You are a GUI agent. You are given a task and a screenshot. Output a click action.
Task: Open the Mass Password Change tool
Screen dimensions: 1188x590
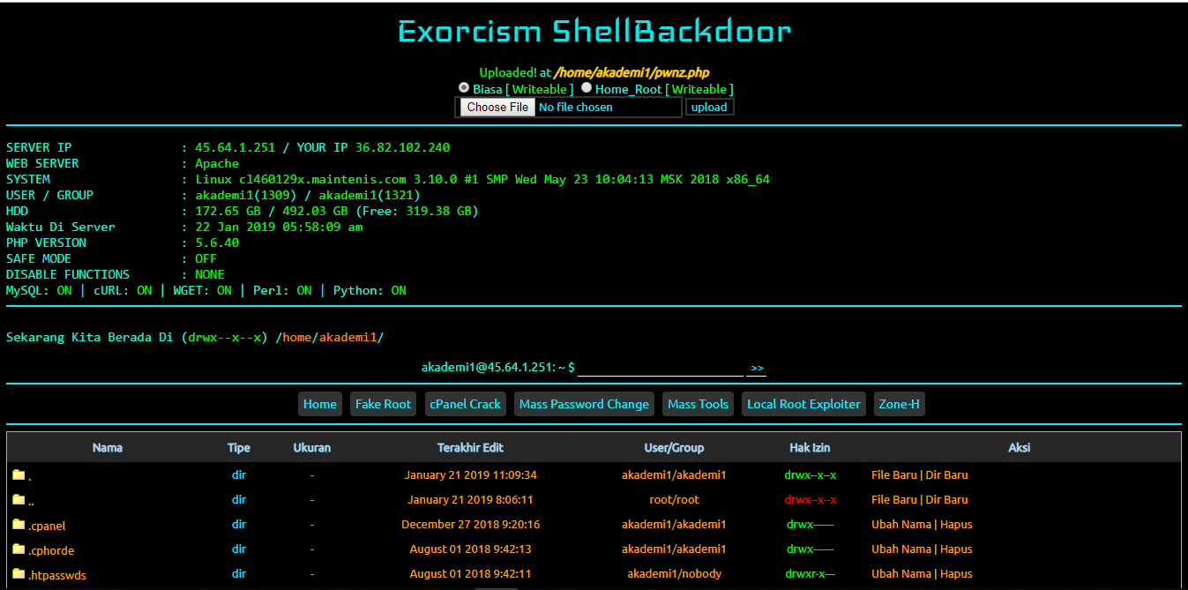584,403
